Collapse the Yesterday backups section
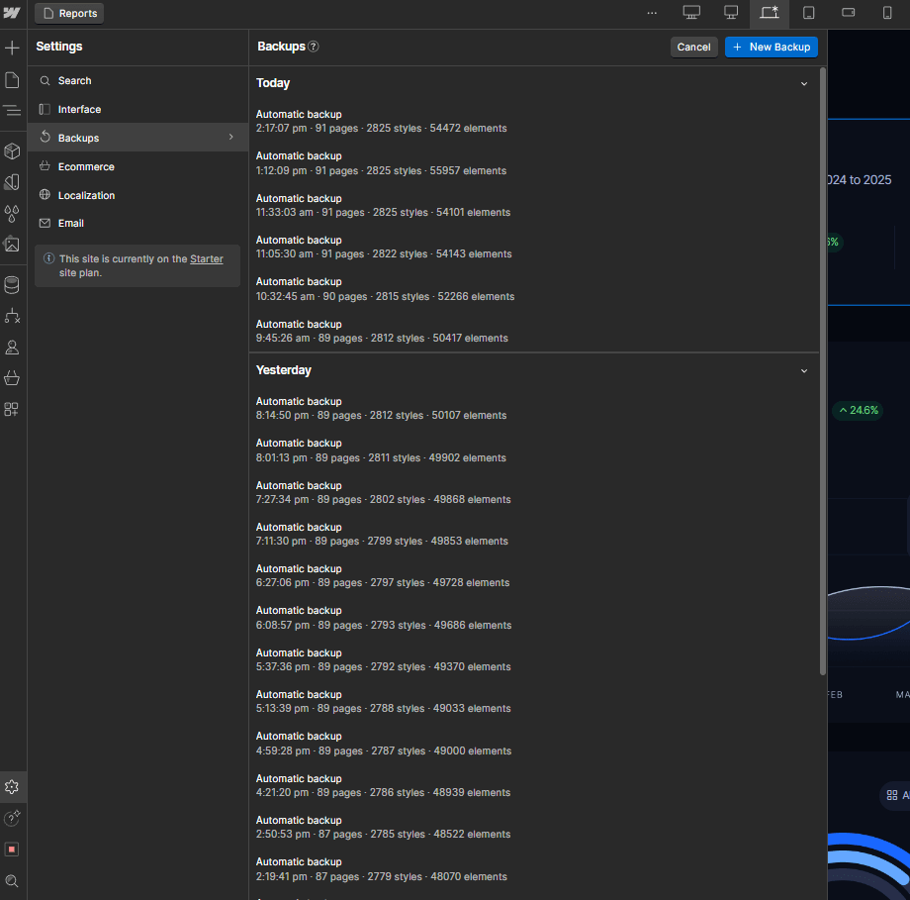 point(804,370)
